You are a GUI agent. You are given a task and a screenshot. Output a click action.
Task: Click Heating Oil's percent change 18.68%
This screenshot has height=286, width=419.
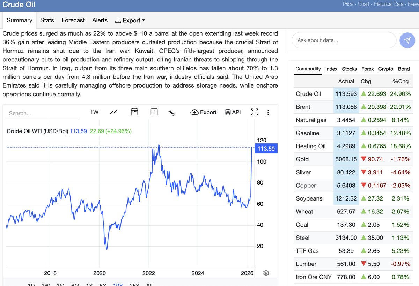(399, 146)
